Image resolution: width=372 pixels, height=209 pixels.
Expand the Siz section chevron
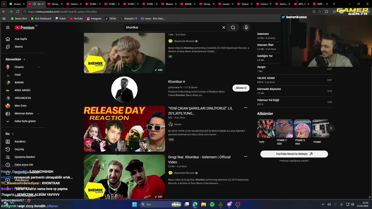[13, 134]
